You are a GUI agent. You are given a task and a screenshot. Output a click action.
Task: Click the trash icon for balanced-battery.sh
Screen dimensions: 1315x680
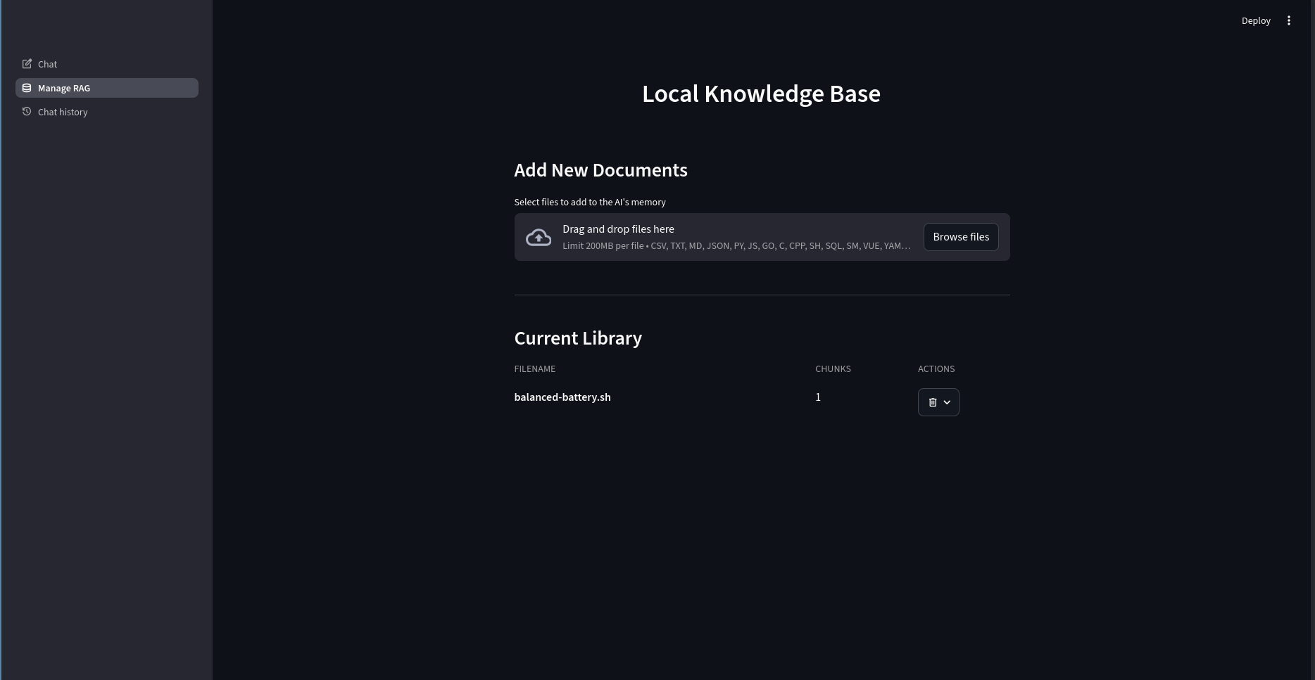tap(932, 402)
